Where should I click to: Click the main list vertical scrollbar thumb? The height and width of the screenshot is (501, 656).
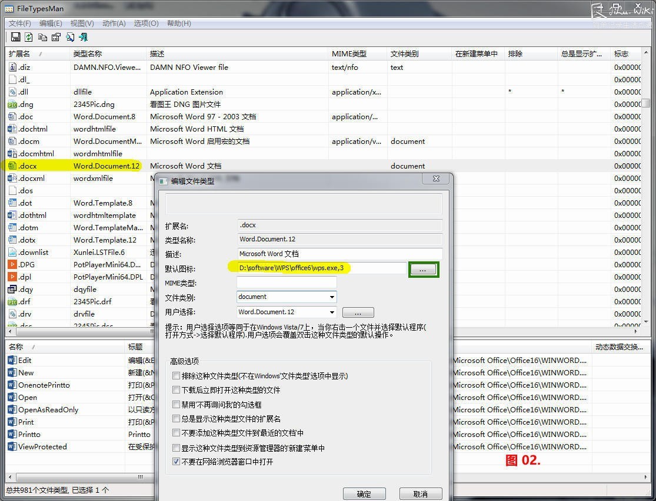(x=647, y=103)
